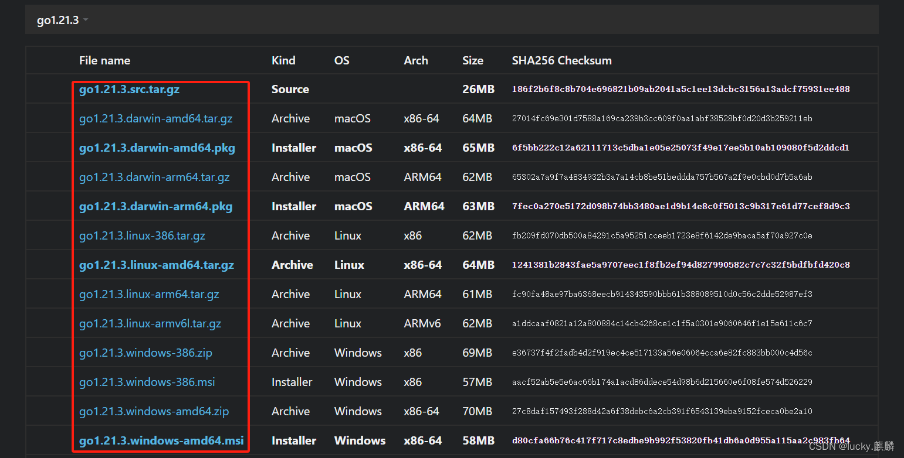Viewport: 904px width, 458px height.
Task: Select checksum starting with fc90fa48ae97
Action: click(x=662, y=295)
